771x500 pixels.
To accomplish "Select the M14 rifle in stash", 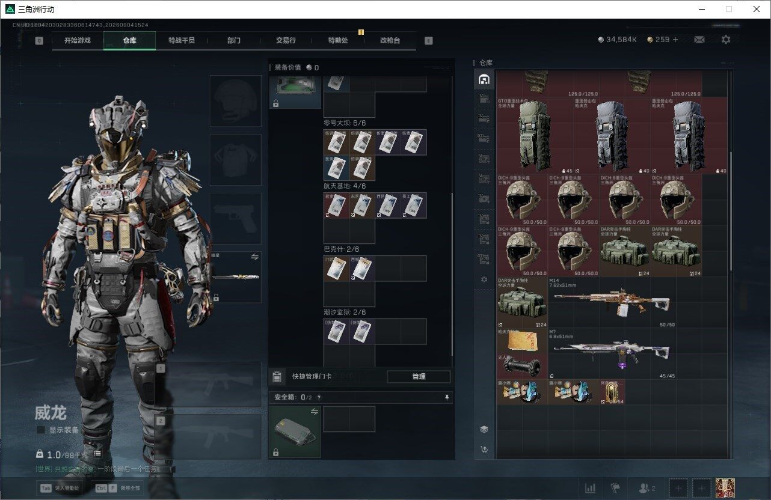I will [612, 302].
